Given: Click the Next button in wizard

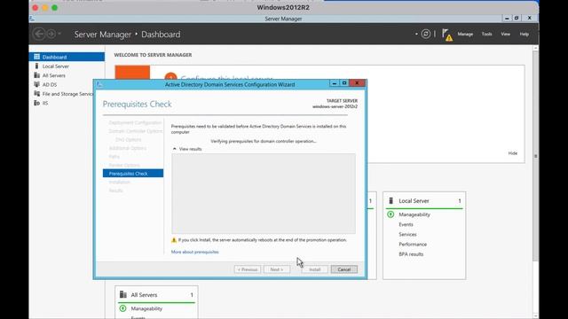Looking at the screenshot, I should pyautogui.click(x=277, y=269).
